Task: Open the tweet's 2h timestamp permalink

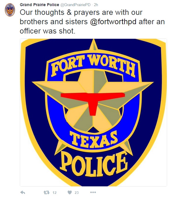Action: click(96, 5)
